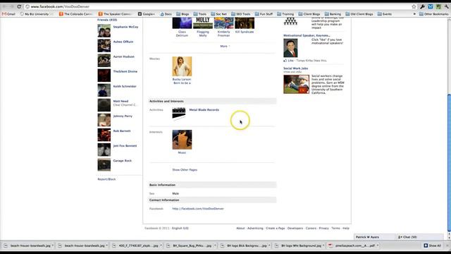The width and height of the screenshot is (451, 254).
Task: Open the Fun Stuff bookmarks folder
Action: (x=264, y=14)
